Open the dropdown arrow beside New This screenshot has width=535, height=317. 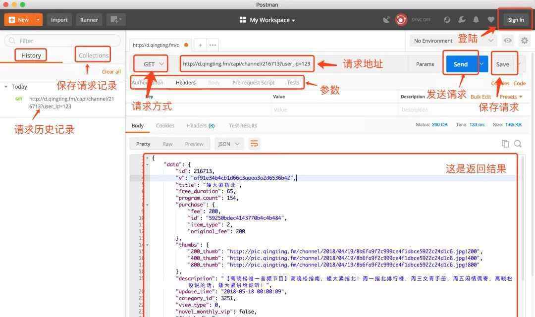click(38, 20)
